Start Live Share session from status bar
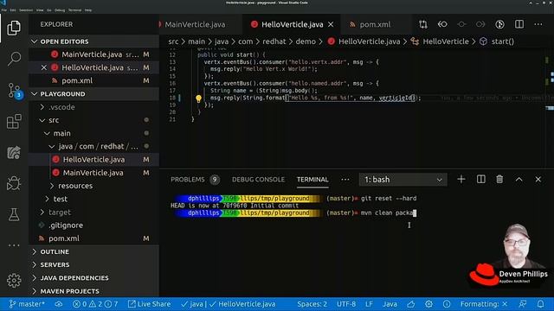The width and height of the screenshot is (554, 311). pos(149,304)
